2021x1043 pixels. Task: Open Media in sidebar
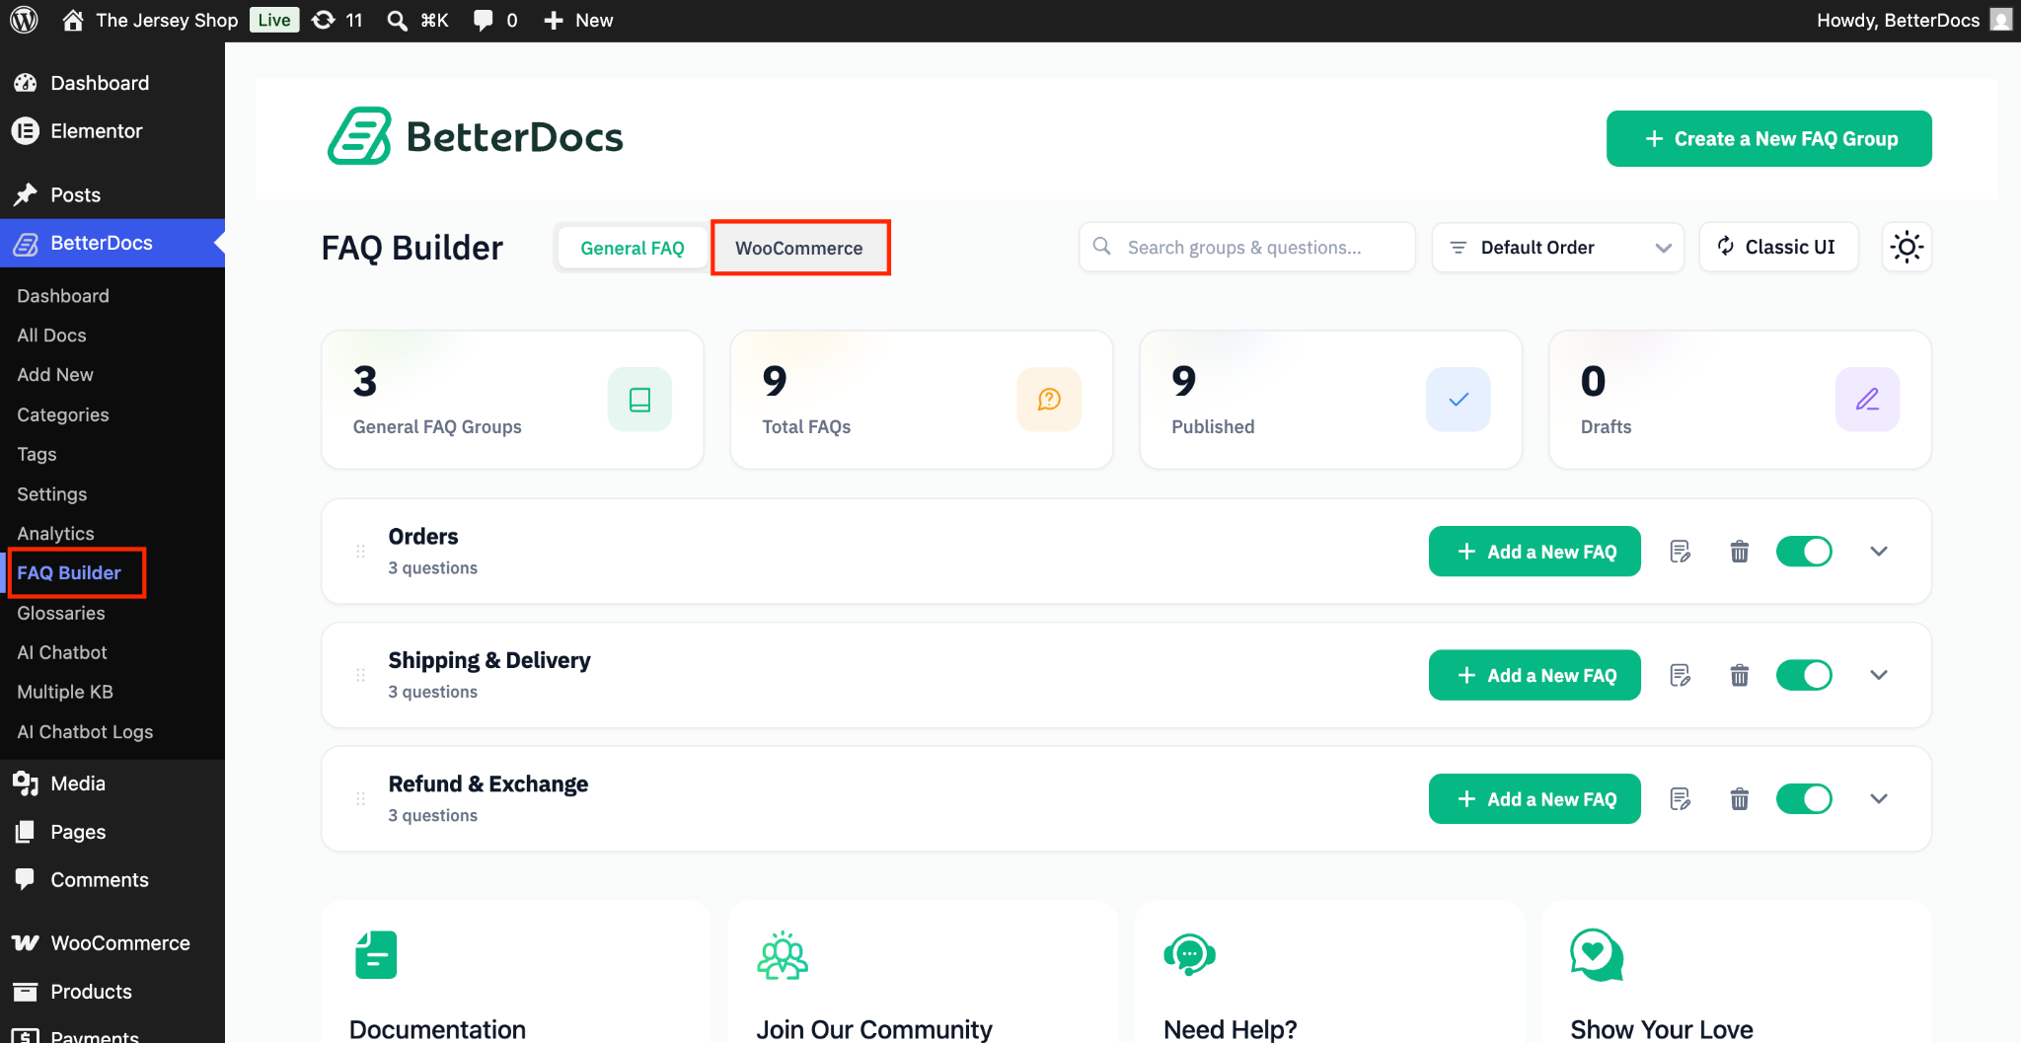(x=78, y=782)
